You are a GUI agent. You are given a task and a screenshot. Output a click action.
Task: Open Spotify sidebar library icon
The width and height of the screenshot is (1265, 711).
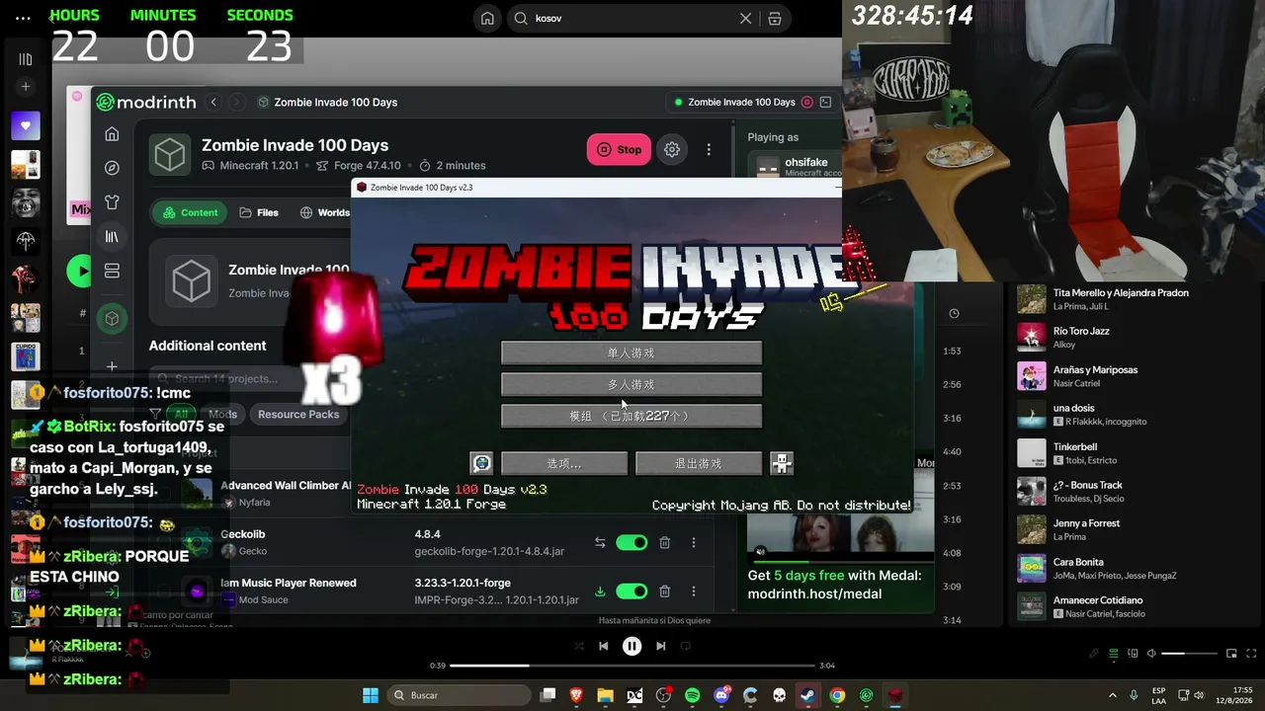26,59
